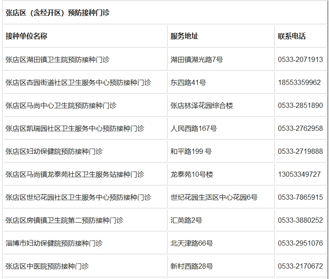
Task: Click the address 北天津路66号
Action: click(x=192, y=243)
